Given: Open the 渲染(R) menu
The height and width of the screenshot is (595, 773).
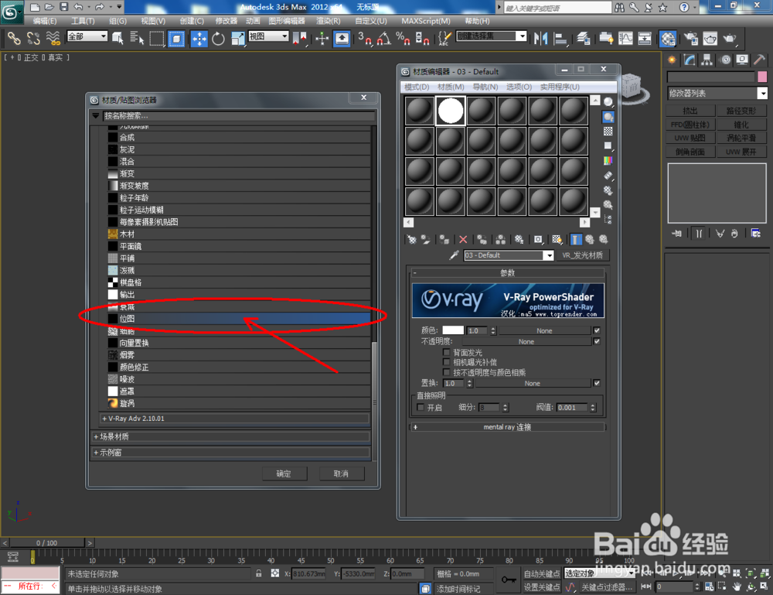Looking at the screenshot, I should click(x=329, y=21).
